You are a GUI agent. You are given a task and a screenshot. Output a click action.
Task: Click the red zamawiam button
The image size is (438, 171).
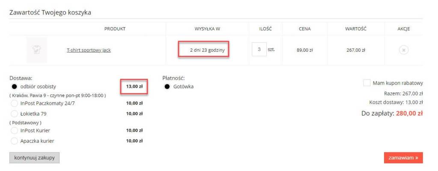(x=403, y=157)
